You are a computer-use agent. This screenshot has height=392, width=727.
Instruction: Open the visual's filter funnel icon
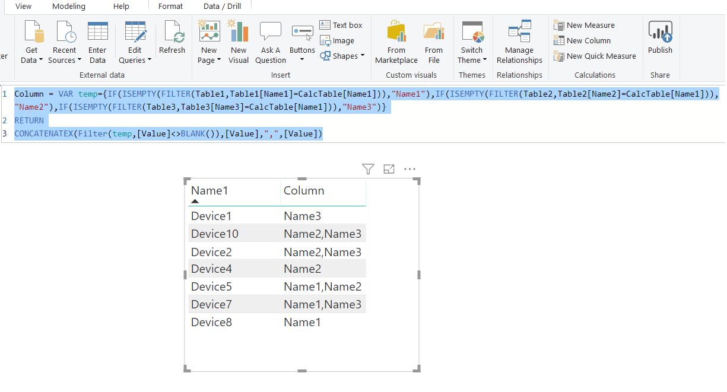coord(368,170)
